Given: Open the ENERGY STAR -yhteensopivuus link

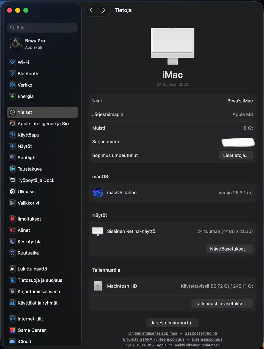Looking at the screenshot, I should pos(154,339).
